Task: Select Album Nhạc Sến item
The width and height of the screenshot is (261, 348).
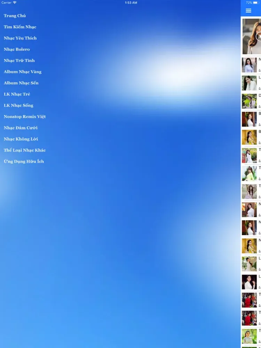Action: (x=21, y=83)
